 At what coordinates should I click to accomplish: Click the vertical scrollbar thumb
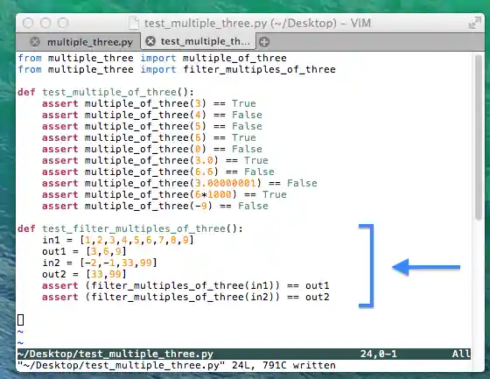pos(479,137)
